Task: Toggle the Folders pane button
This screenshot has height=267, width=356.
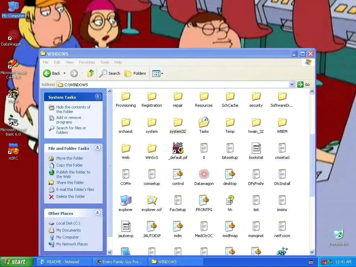Action: (x=135, y=73)
